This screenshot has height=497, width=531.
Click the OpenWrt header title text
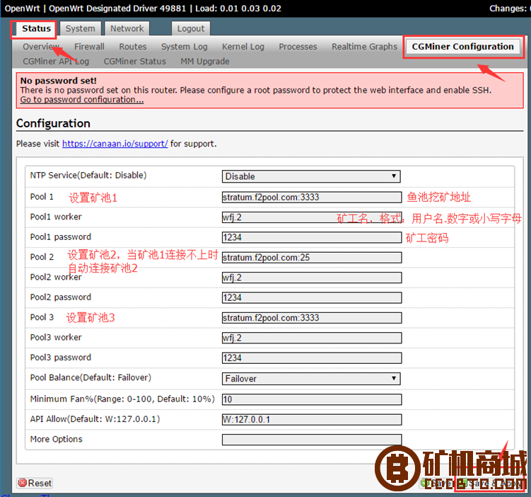pyautogui.click(x=22, y=8)
